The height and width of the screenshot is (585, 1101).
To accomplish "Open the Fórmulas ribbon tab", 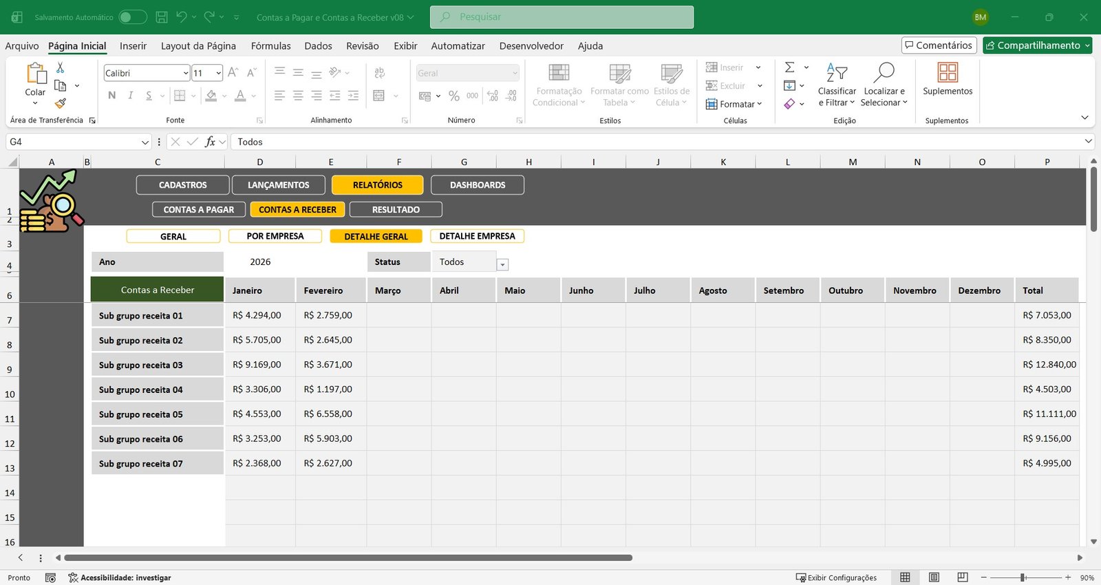I will [x=270, y=46].
